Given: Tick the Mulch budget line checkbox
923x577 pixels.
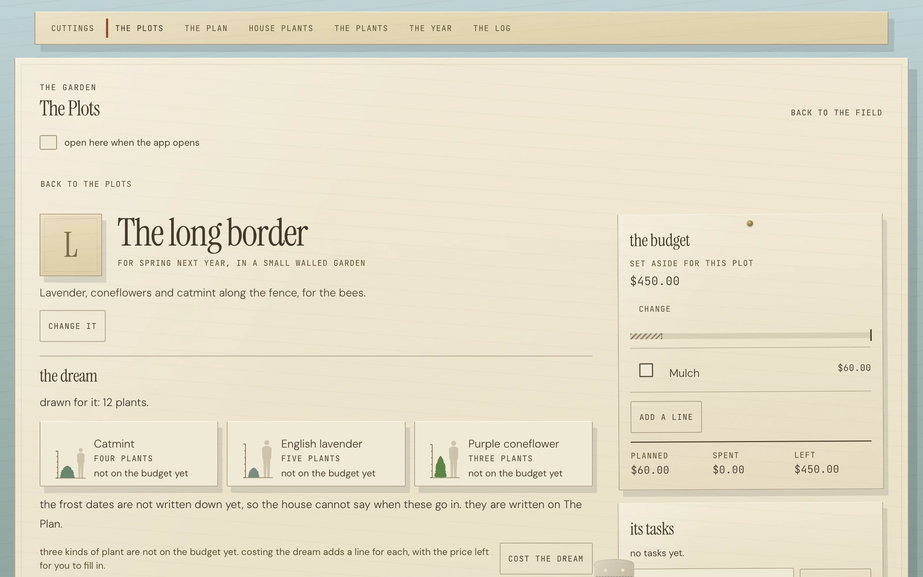Looking at the screenshot, I should point(646,370).
